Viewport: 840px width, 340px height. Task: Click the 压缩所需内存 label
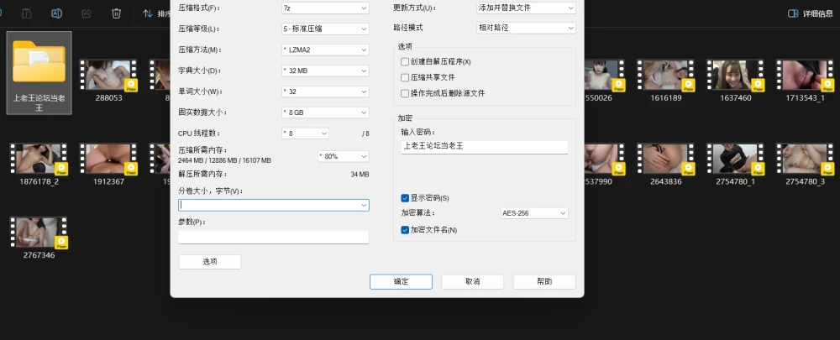(x=202, y=150)
